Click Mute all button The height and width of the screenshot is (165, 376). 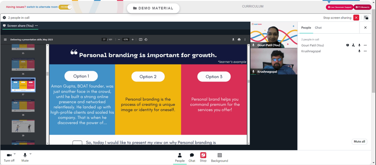coord(359,141)
